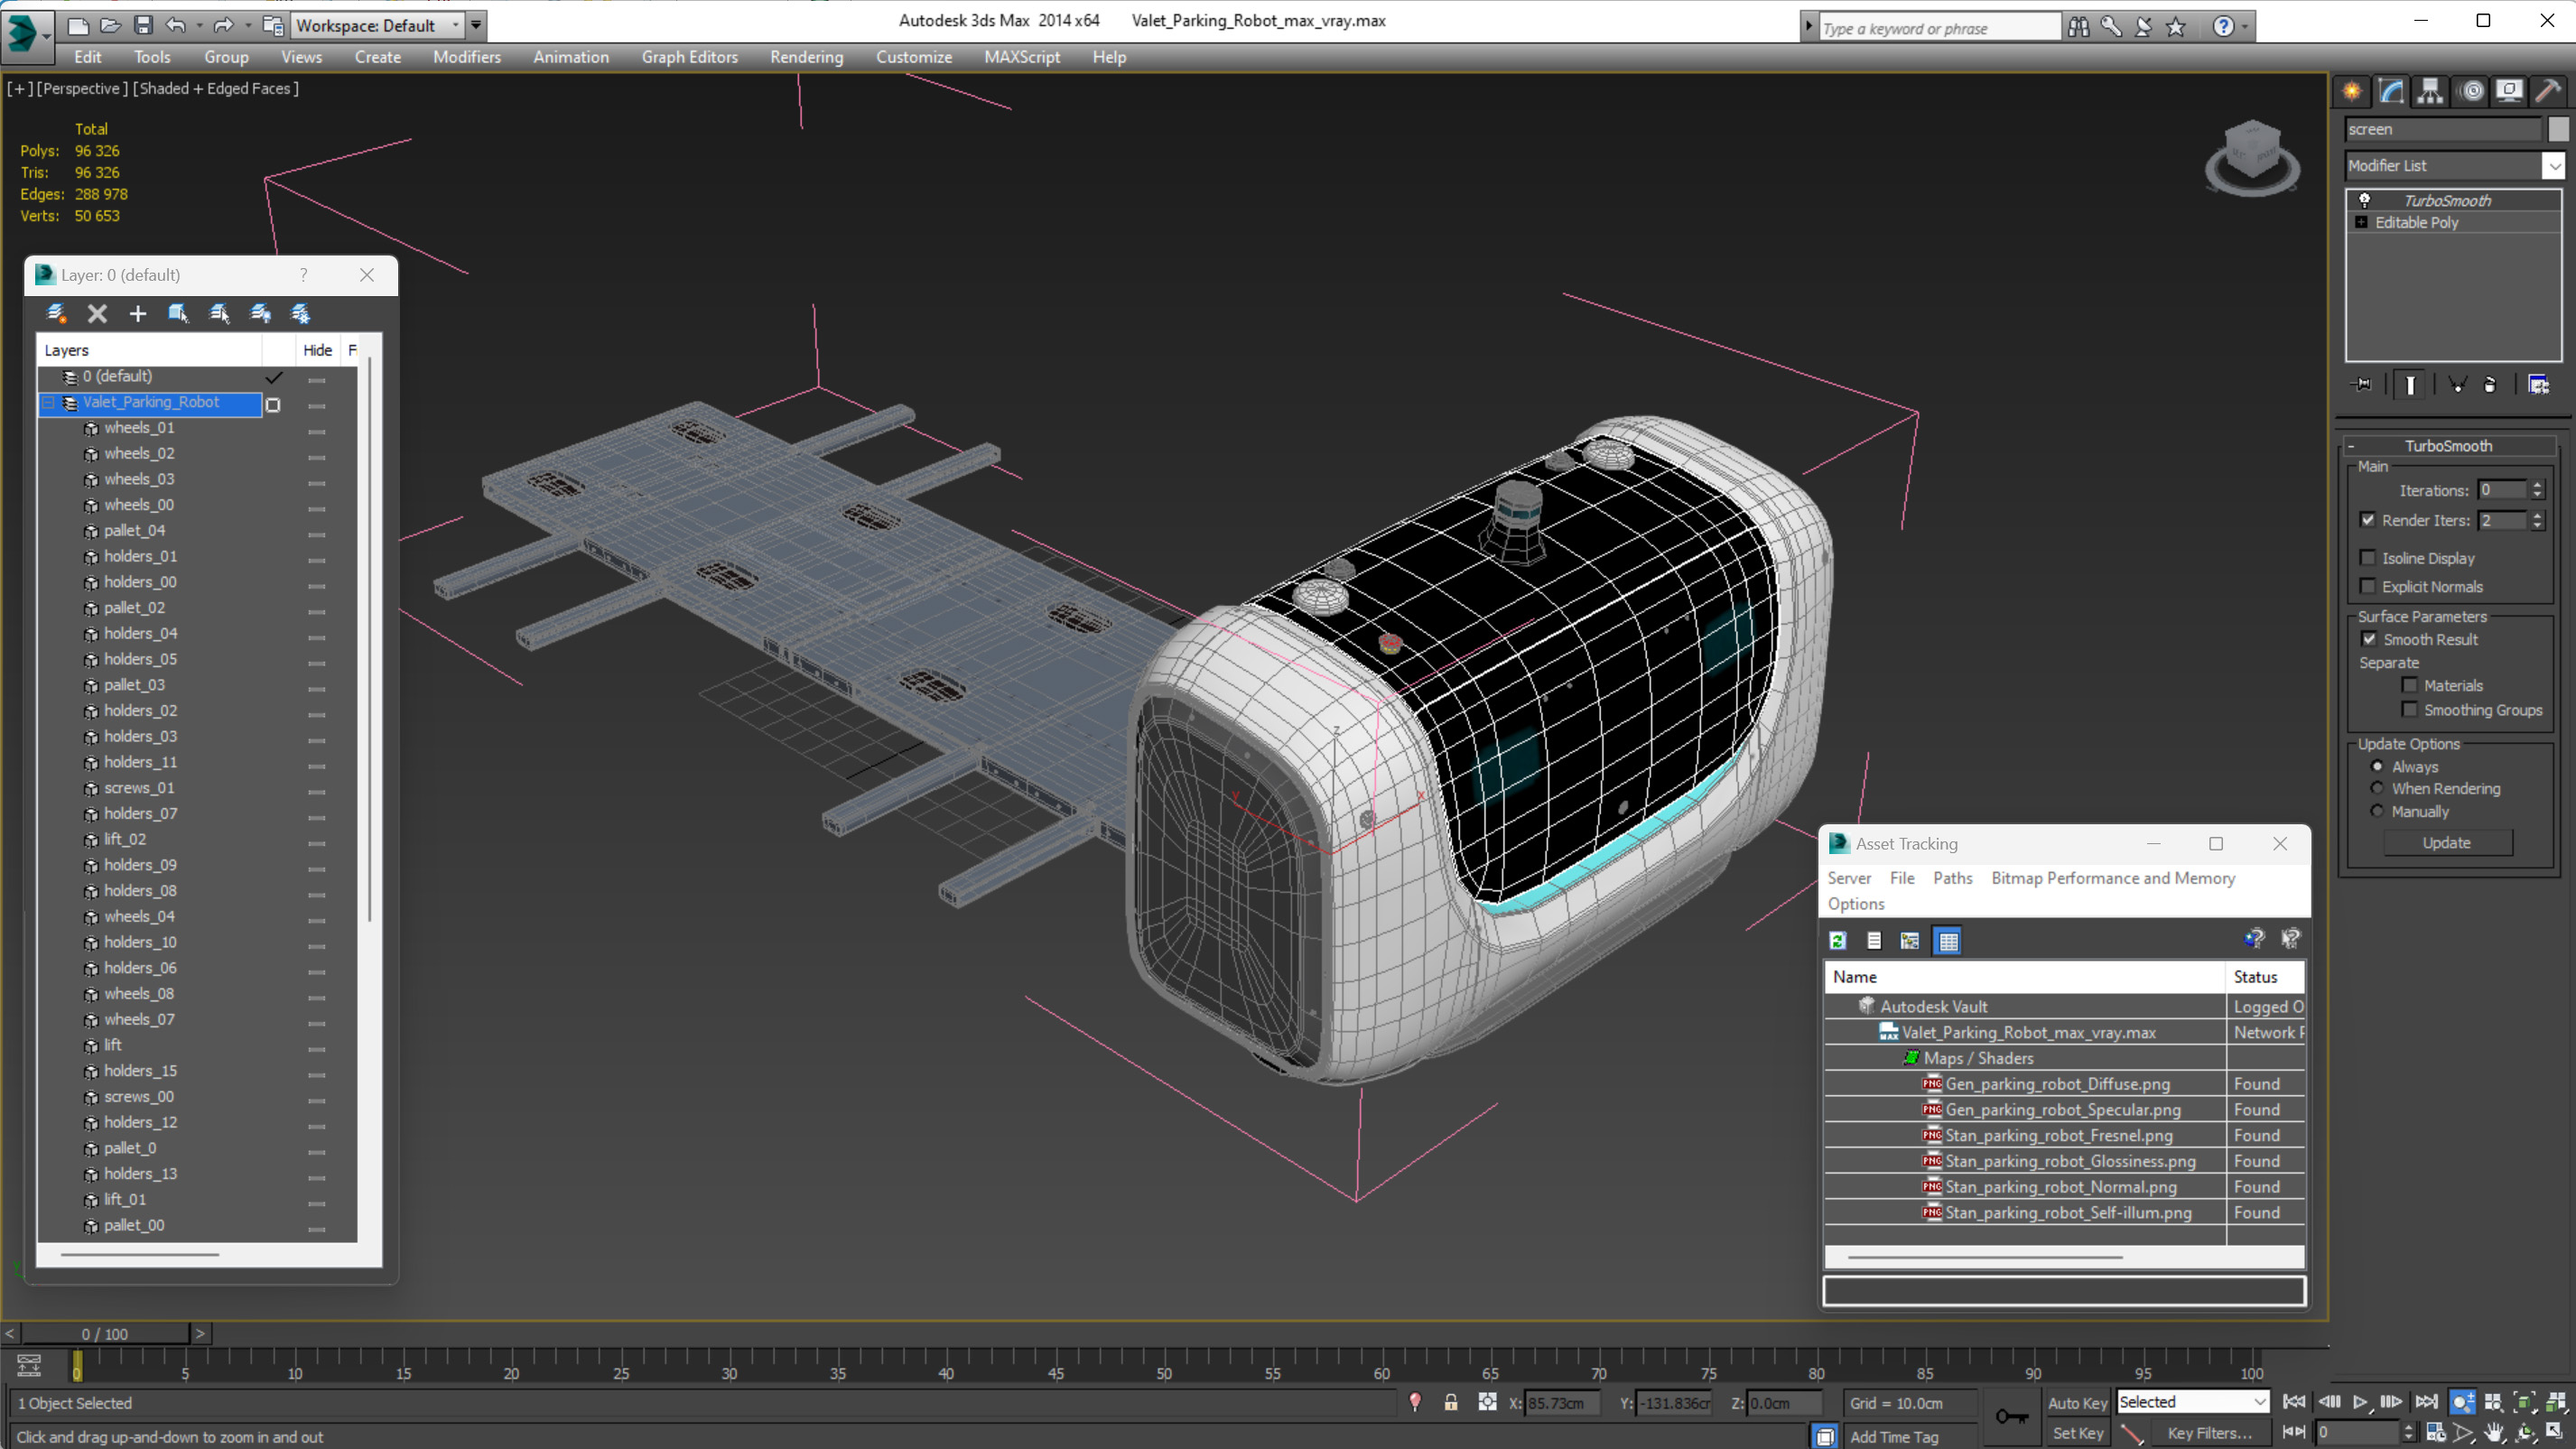Enable the Isoline Display checkbox

2367,557
